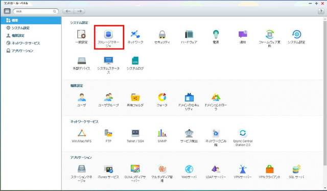Open the iTunes サービス icon

pos(108,169)
